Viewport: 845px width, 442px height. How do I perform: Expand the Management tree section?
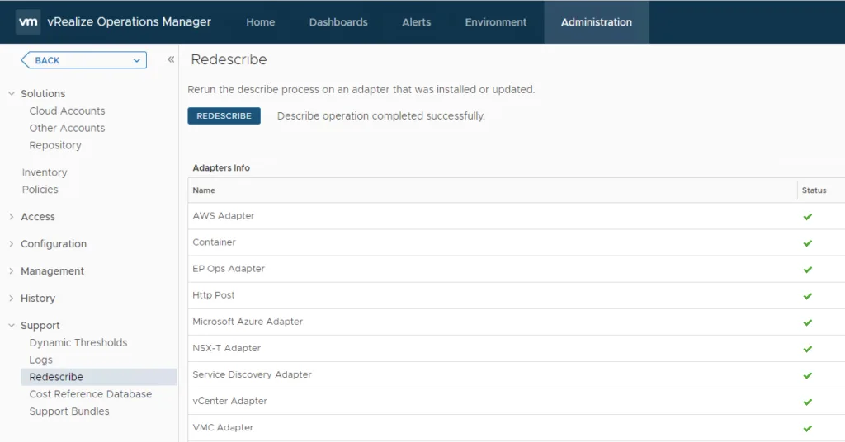tap(12, 270)
